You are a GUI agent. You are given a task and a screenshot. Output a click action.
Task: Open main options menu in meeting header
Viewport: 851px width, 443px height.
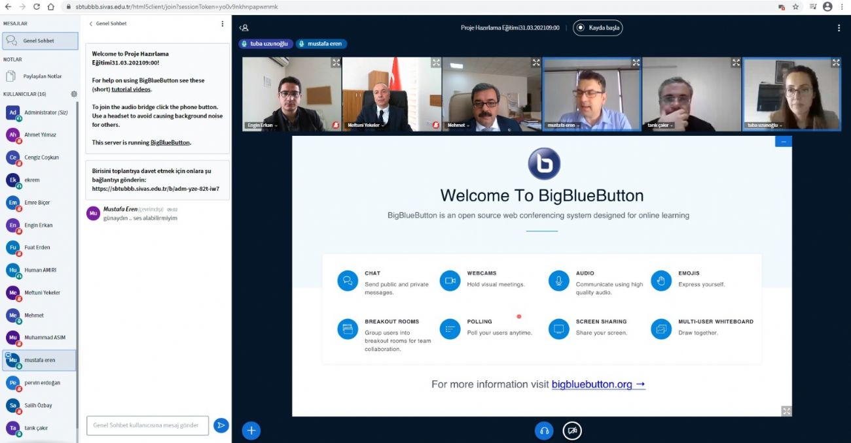point(839,28)
